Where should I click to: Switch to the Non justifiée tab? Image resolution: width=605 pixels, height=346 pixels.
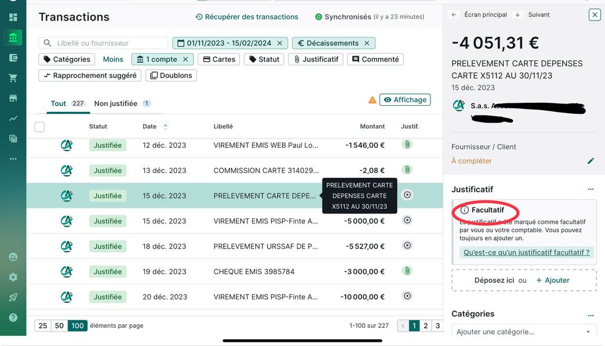click(116, 103)
